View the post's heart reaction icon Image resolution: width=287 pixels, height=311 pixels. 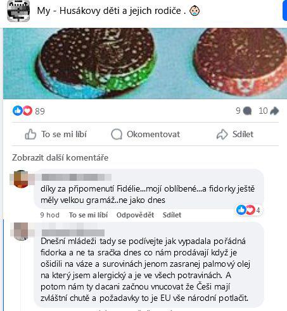(x=27, y=111)
